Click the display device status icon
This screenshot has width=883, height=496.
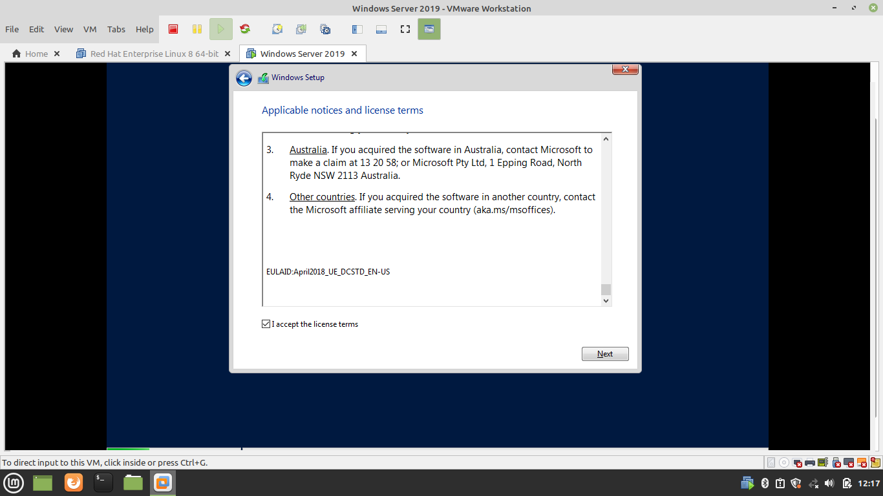[849, 462]
